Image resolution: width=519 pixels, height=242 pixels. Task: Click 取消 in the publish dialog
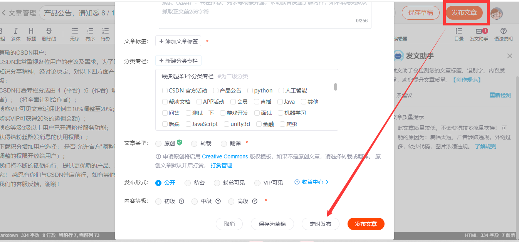point(229,224)
